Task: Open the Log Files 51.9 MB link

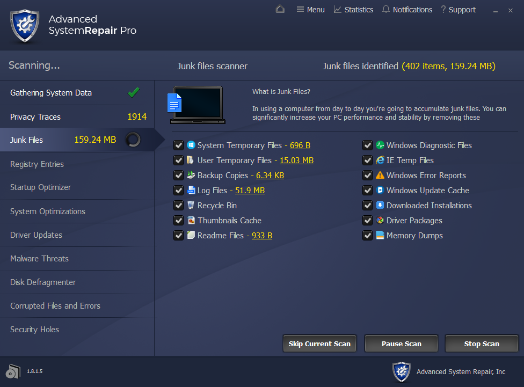Action: (x=250, y=191)
